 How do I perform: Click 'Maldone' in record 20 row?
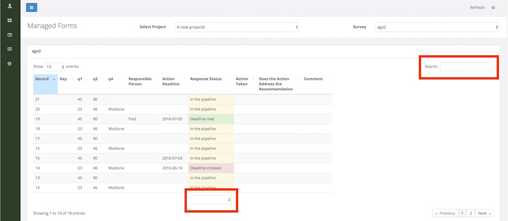[116, 109]
